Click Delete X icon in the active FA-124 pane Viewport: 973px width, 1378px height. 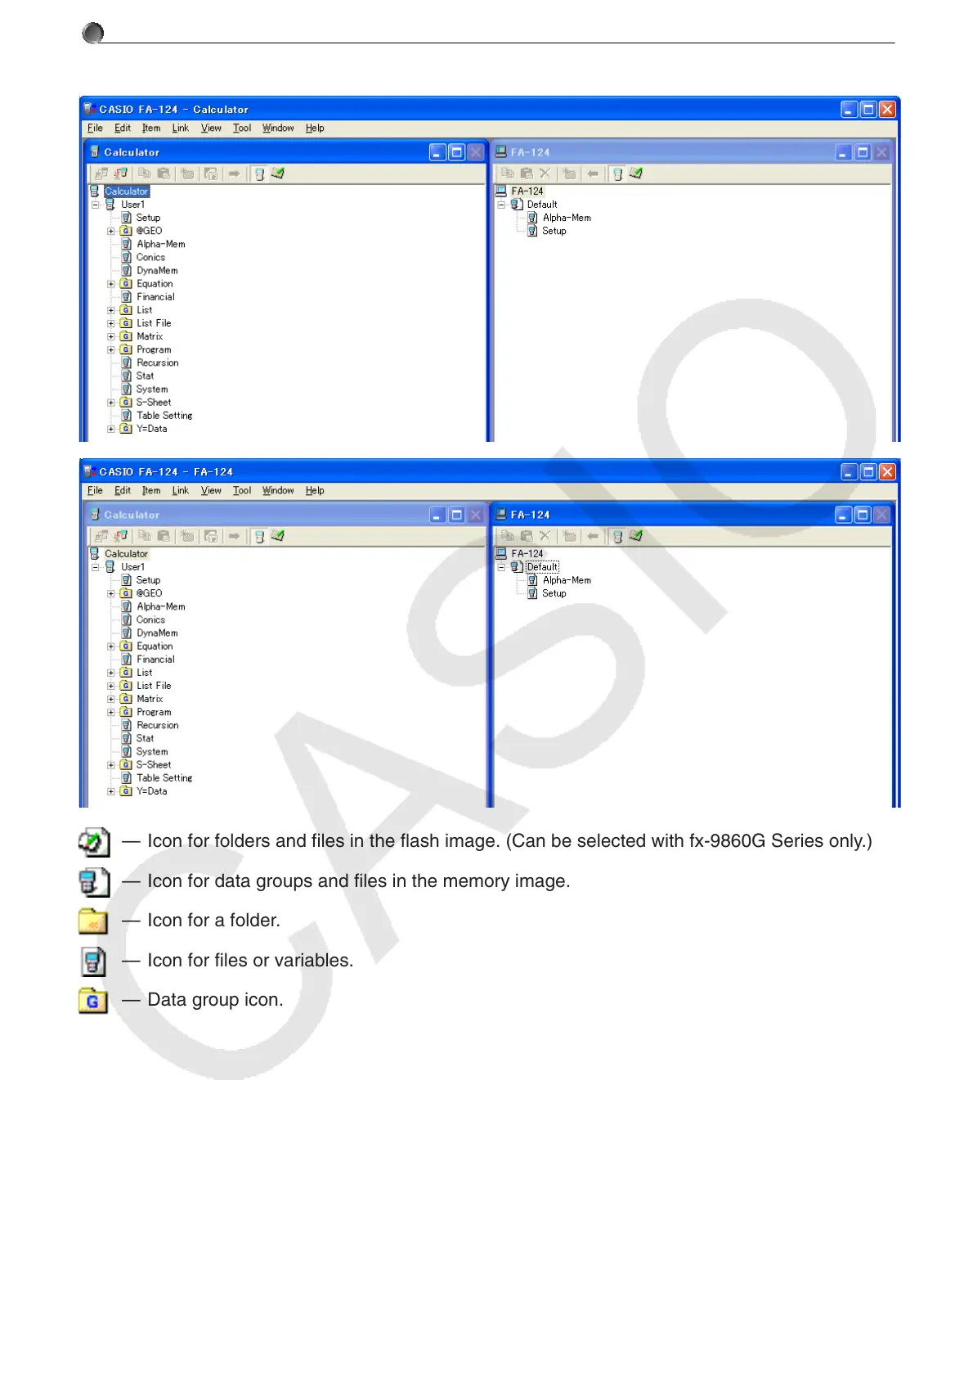tap(545, 536)
